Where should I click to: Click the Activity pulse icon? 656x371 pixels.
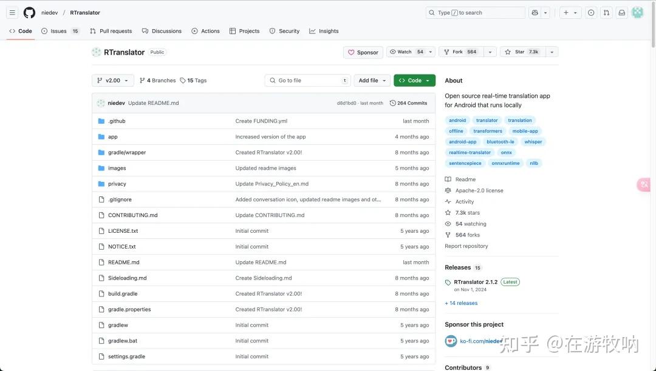point(448,202)
